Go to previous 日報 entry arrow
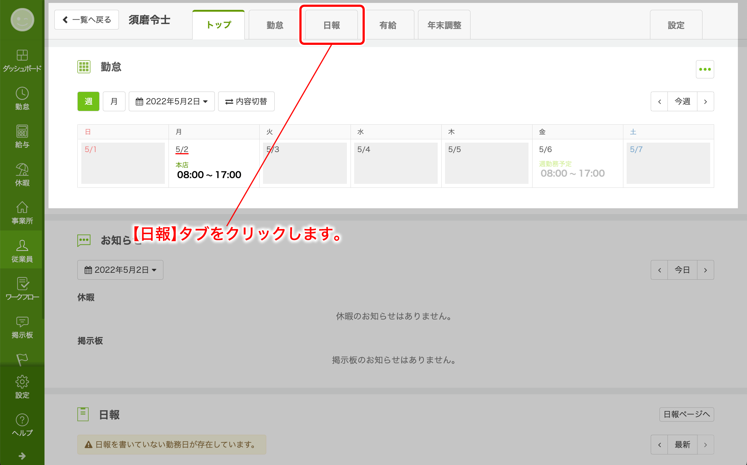The width and height of the screenshot is (747, 465). (x=659, y=445)
